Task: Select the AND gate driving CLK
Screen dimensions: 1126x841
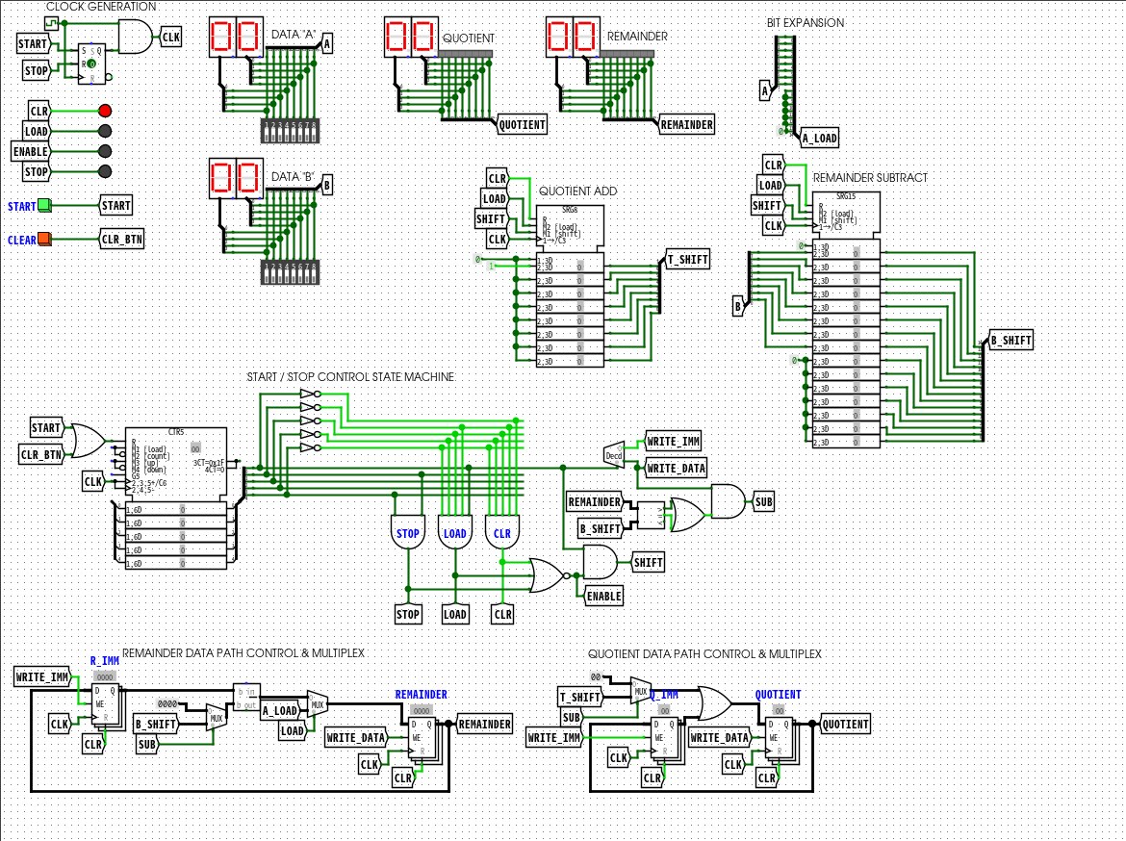Action: point(137,37)
